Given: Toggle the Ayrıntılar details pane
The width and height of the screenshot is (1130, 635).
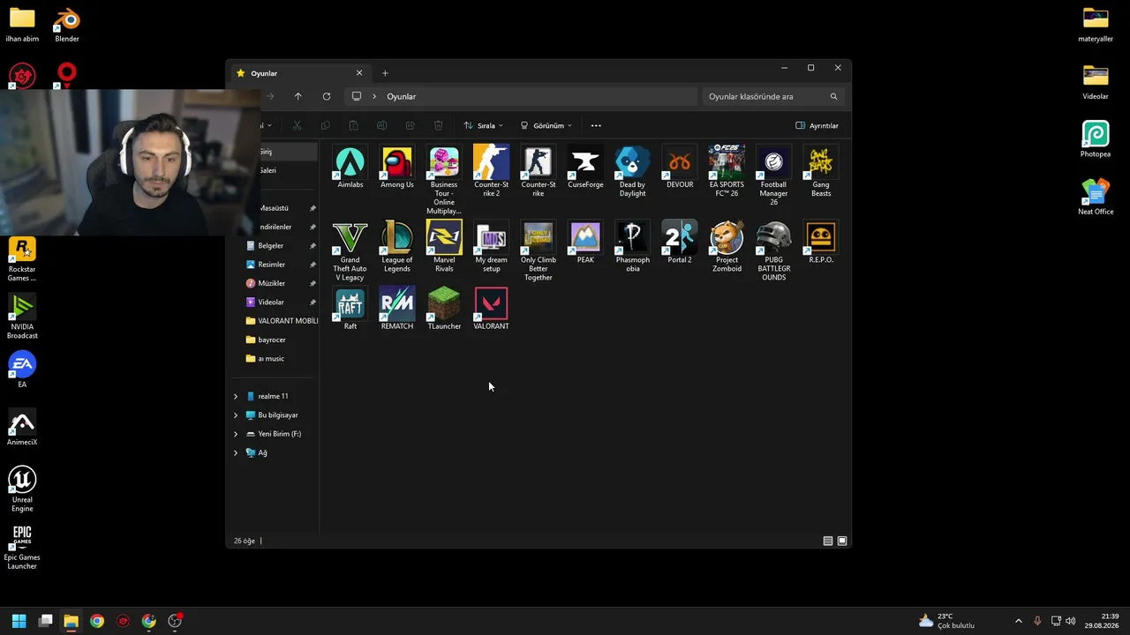Looking at the screenshot, I should pyautogui.click(x=817, y=125).
